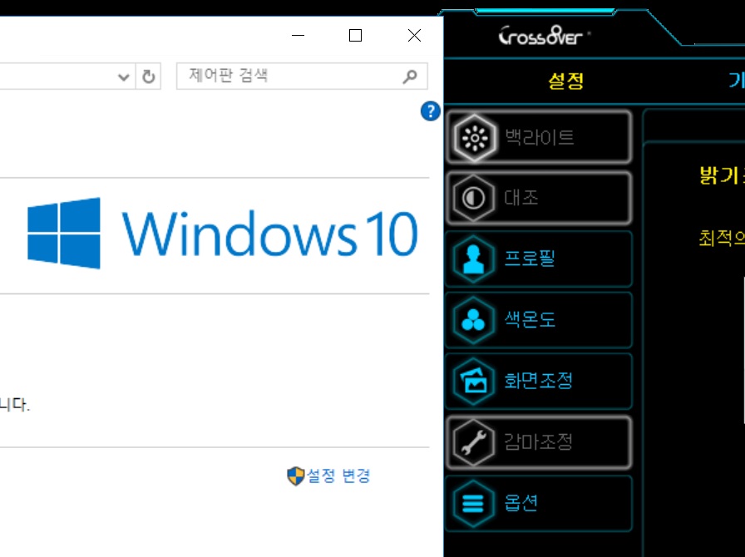Image resolution: width=745 pixels, height=557 pixels.
Task: Switch to the 설정 tab
Action: click(565, 81)
